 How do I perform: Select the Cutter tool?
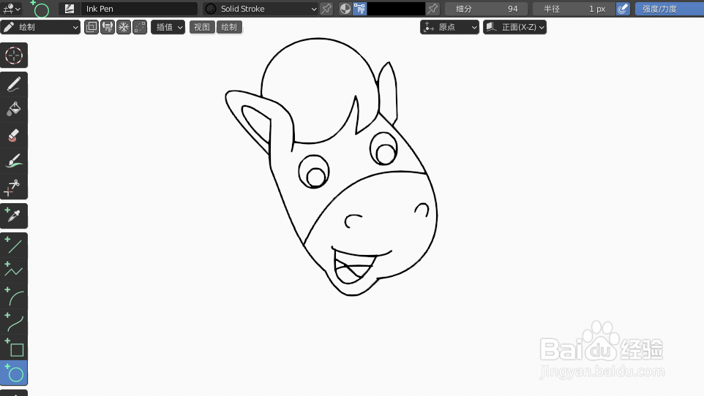point(14,186)
